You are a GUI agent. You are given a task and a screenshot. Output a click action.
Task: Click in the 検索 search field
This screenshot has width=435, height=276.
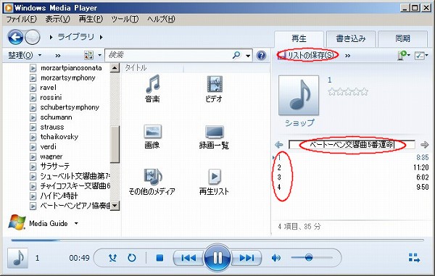pos(168,55)
